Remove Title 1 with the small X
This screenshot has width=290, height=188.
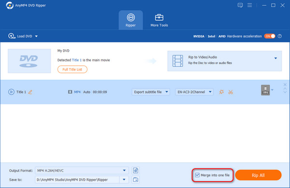click(285, 85)
